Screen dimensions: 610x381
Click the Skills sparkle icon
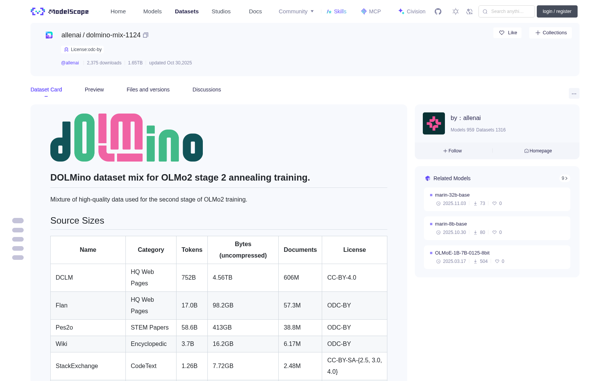[x=329, y=11]
